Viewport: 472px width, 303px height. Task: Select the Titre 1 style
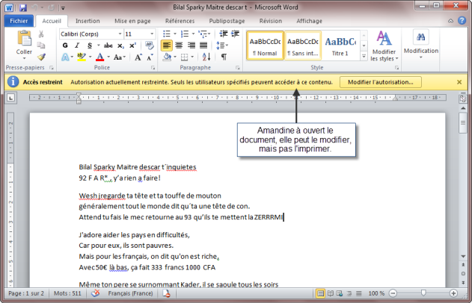click(340, 46)
